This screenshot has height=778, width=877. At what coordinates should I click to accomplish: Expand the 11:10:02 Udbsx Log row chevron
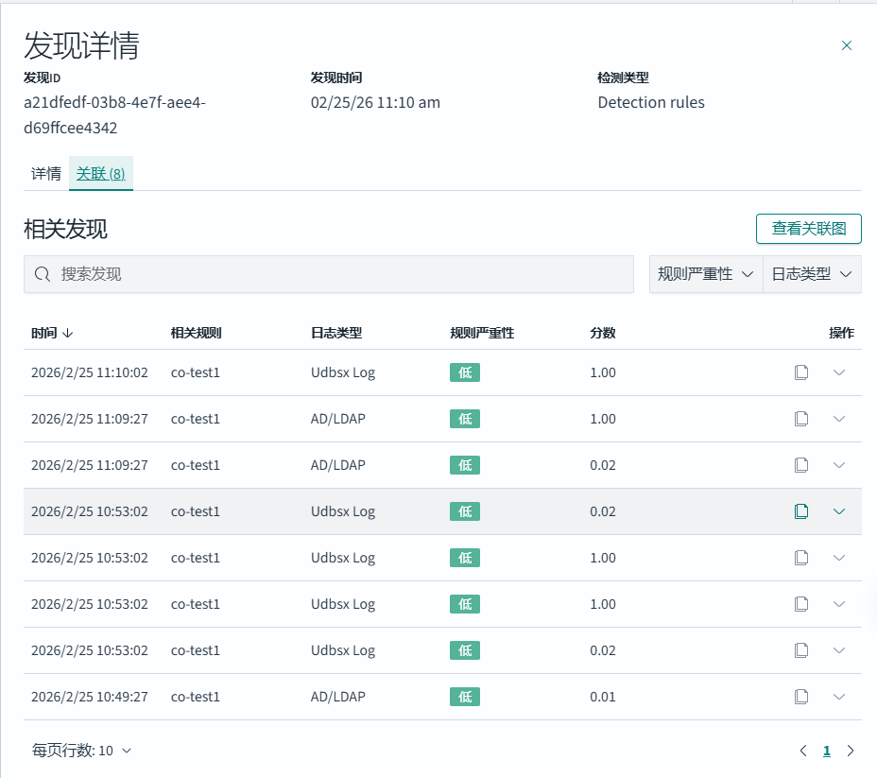839,372
